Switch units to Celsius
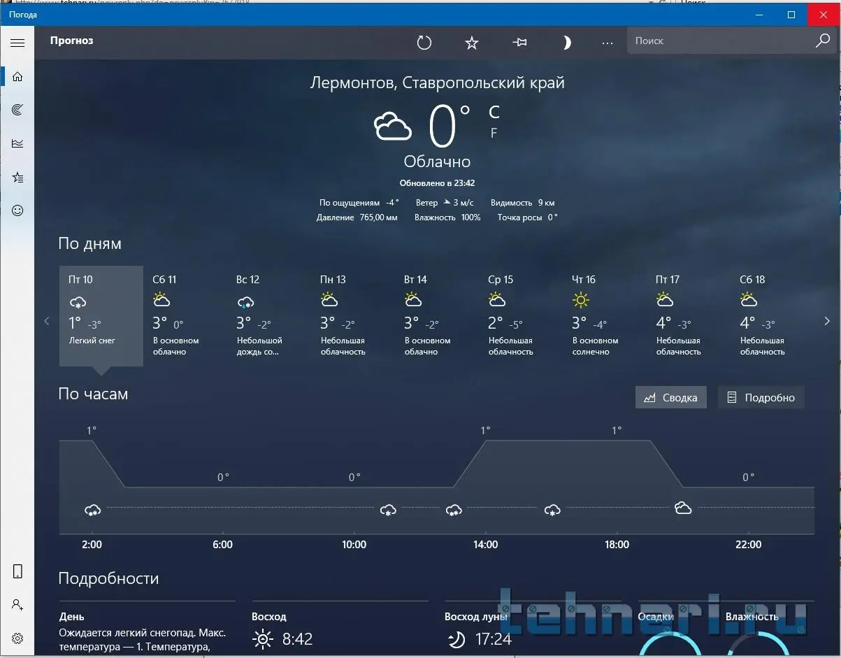 coord(494,112)
